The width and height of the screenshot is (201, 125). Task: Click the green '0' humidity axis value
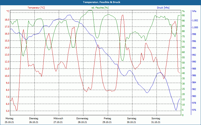tap(183, 115)
